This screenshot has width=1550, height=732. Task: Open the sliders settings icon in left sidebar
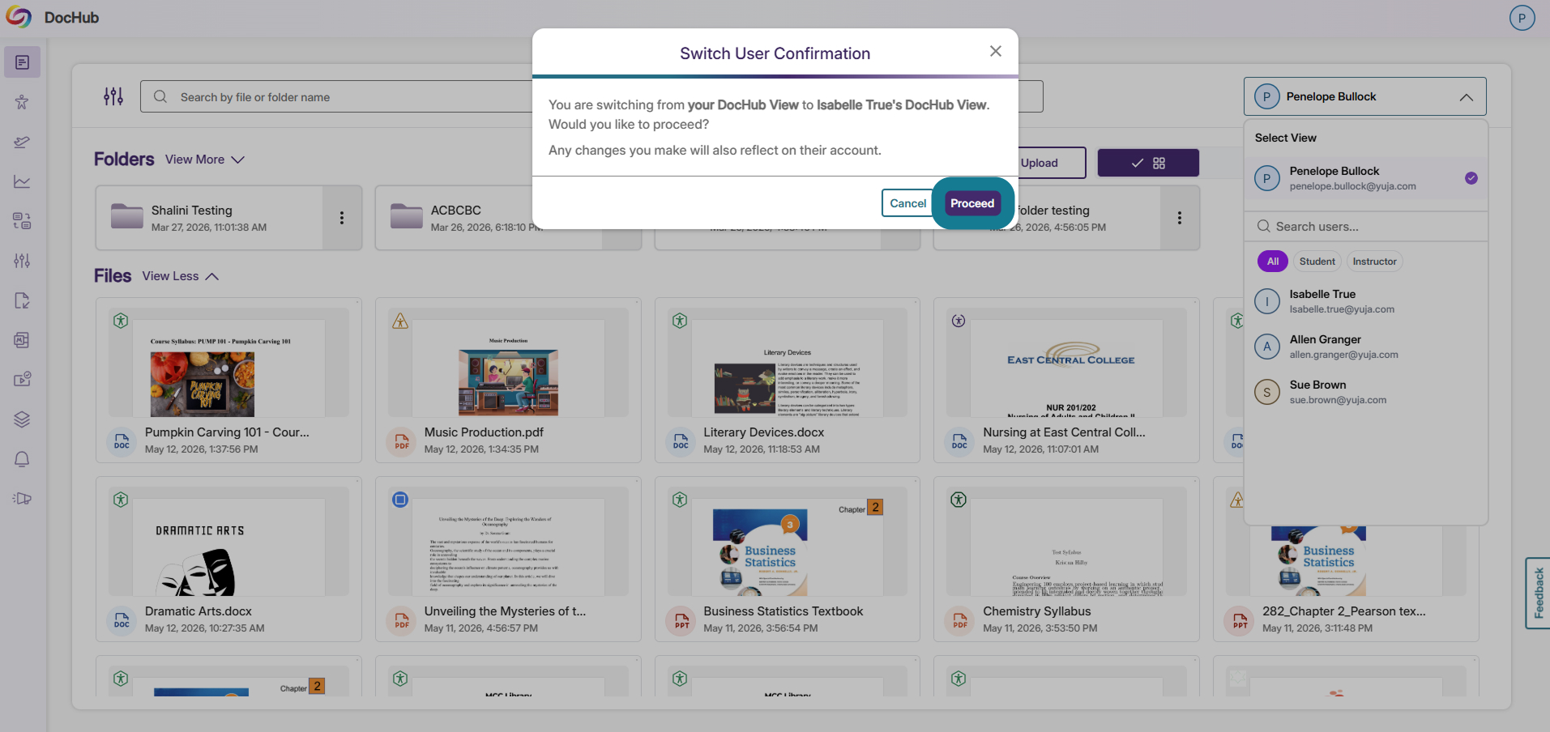pos(22,261)
